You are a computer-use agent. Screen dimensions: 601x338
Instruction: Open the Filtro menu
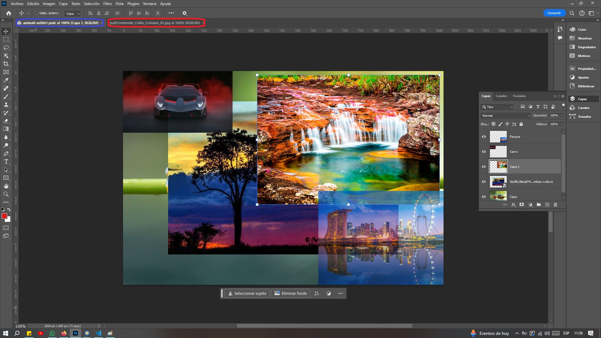pyautogui.click(x=107, y=4)
